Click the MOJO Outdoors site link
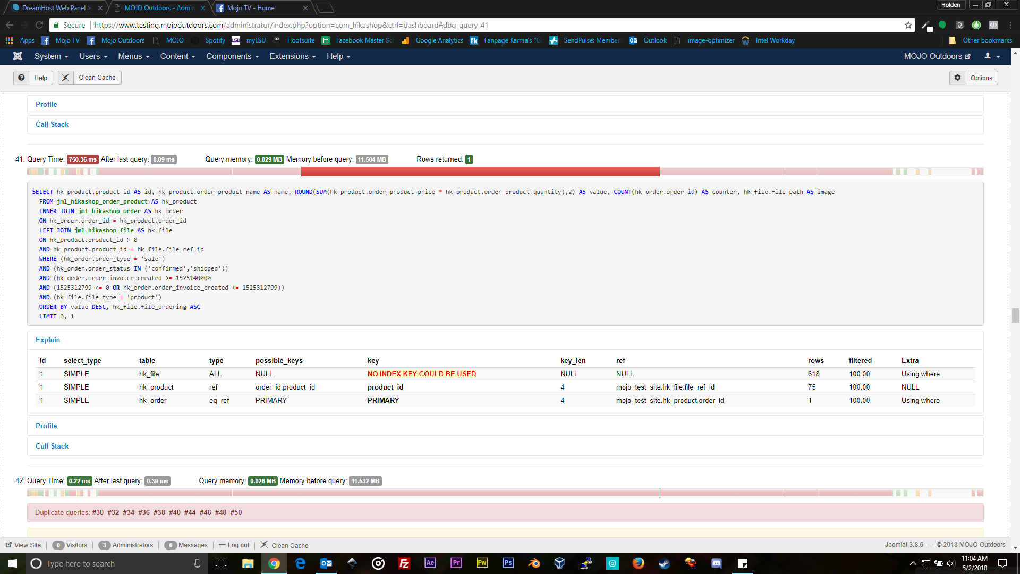Image resolution: width=1020 pixels, height=574 pixels. [937, 56]
